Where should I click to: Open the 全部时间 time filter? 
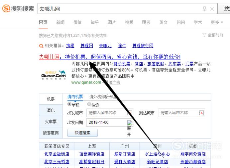click(x=213, y=35)
